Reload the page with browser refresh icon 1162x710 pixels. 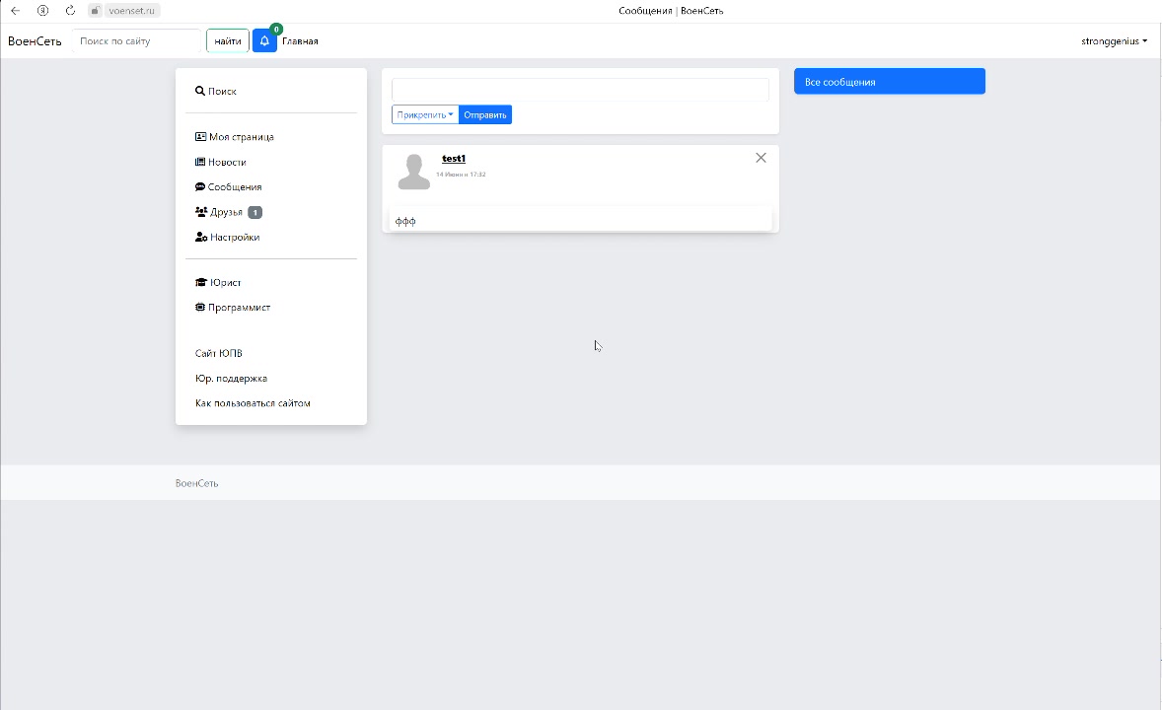click(x=70, y=11)
